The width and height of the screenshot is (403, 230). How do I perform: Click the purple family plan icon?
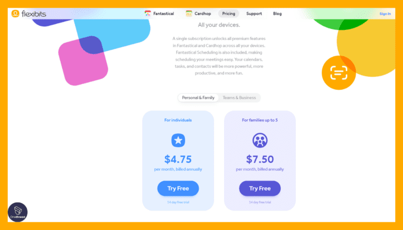click(260, 140)
